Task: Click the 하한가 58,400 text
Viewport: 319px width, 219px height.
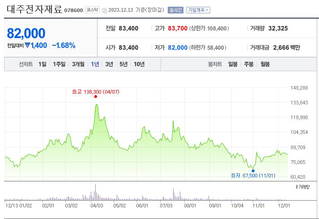Action: [208, 47]
